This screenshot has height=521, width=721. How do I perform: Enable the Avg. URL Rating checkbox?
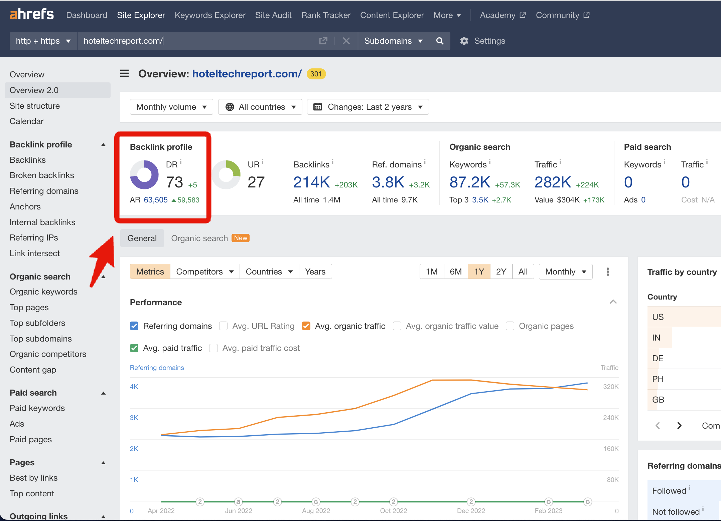[x=224, y=326]
